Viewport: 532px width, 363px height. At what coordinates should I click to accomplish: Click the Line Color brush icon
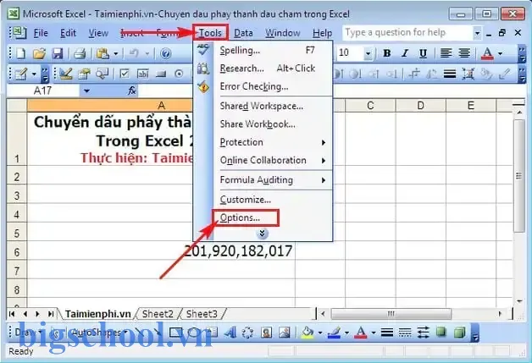point(335,333)
